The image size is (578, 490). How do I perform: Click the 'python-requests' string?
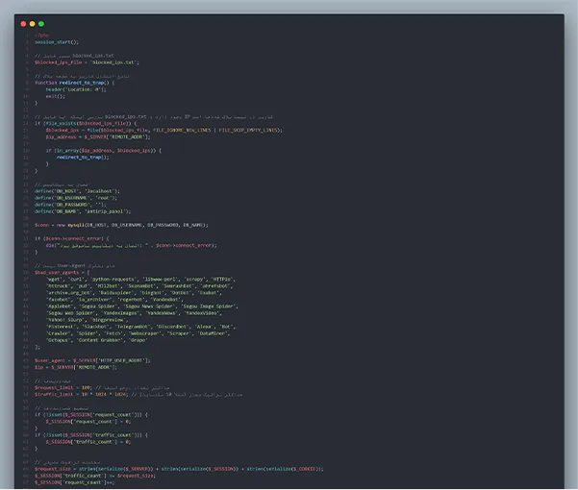pyautogui.click(x=113, y=280)
